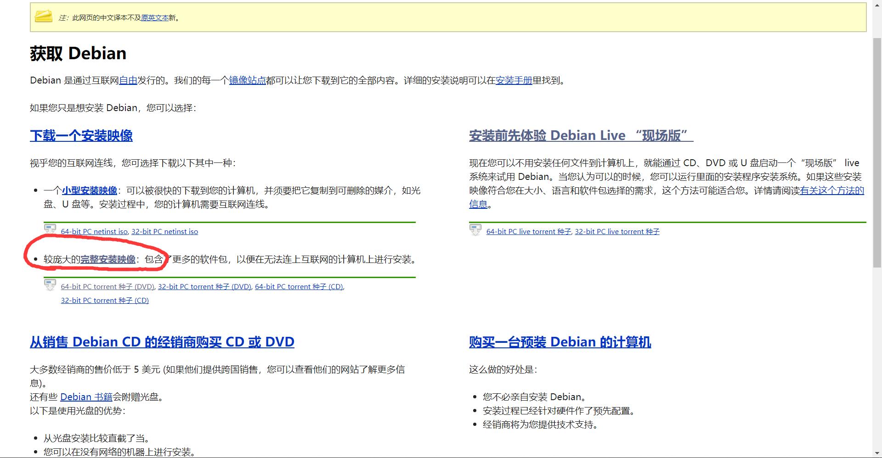Download 64-bit PC torrent 种子 (CD)
This screenshot has width=882, height=458.
coord(299,287)
